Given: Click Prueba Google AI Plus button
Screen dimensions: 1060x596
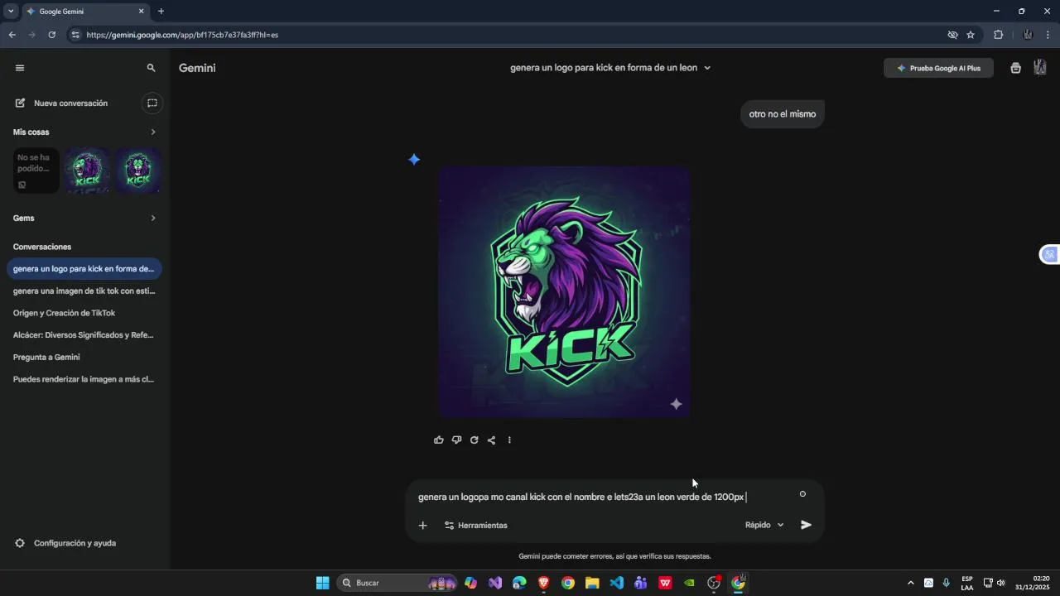Looking at the screenshot, I should tap(938, 68).
